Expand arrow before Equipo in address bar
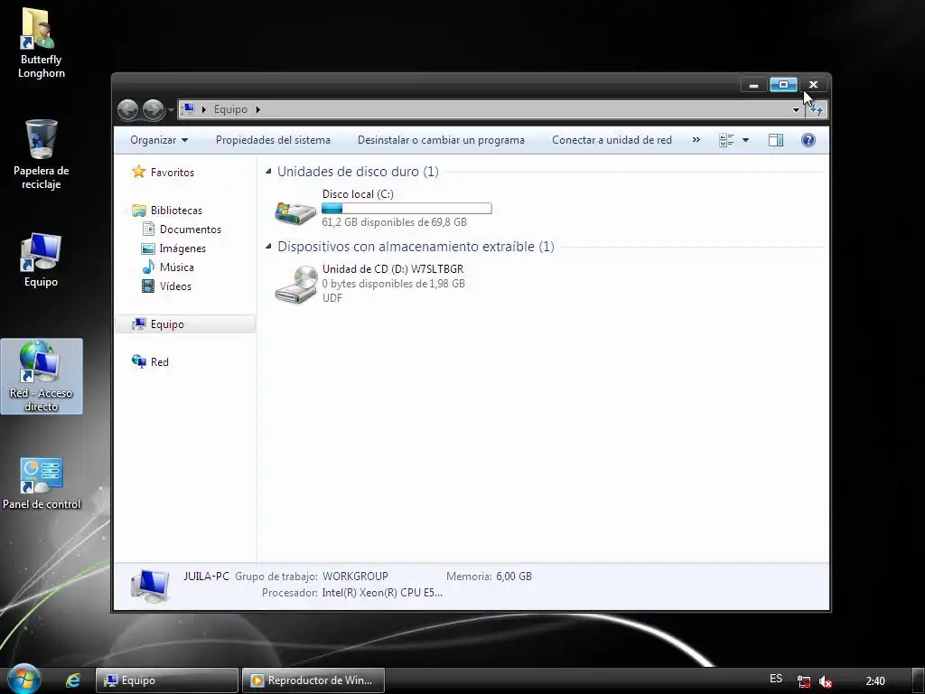925x694 pixels. [x=204, y=109]
